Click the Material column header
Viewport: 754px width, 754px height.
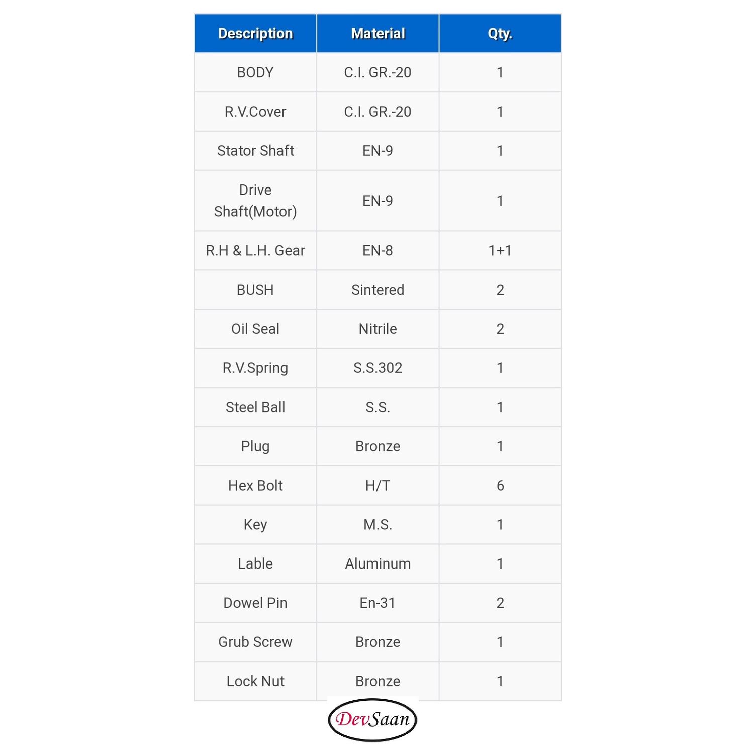[x=378, y=33]
